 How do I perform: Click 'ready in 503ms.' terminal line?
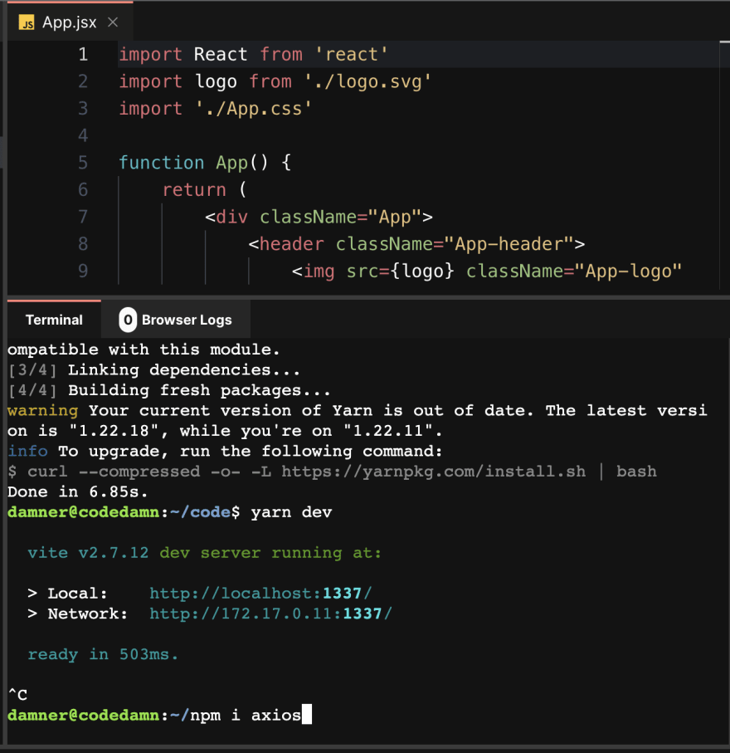(103, 654)
